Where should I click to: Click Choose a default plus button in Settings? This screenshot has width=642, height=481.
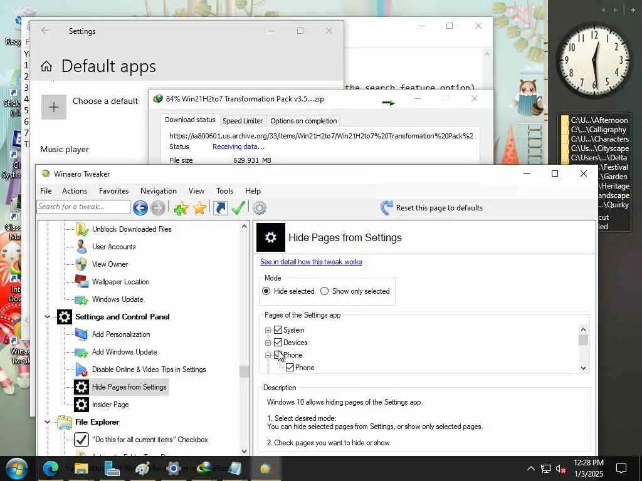pos(54,107)
